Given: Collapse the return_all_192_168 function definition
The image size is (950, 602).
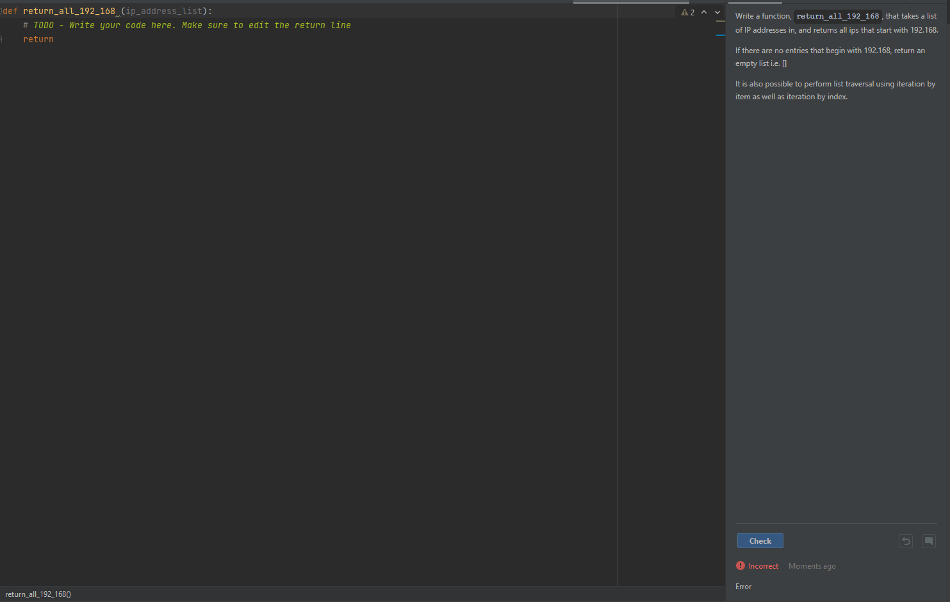Looking at the screenshot, I should click(1, 11).
